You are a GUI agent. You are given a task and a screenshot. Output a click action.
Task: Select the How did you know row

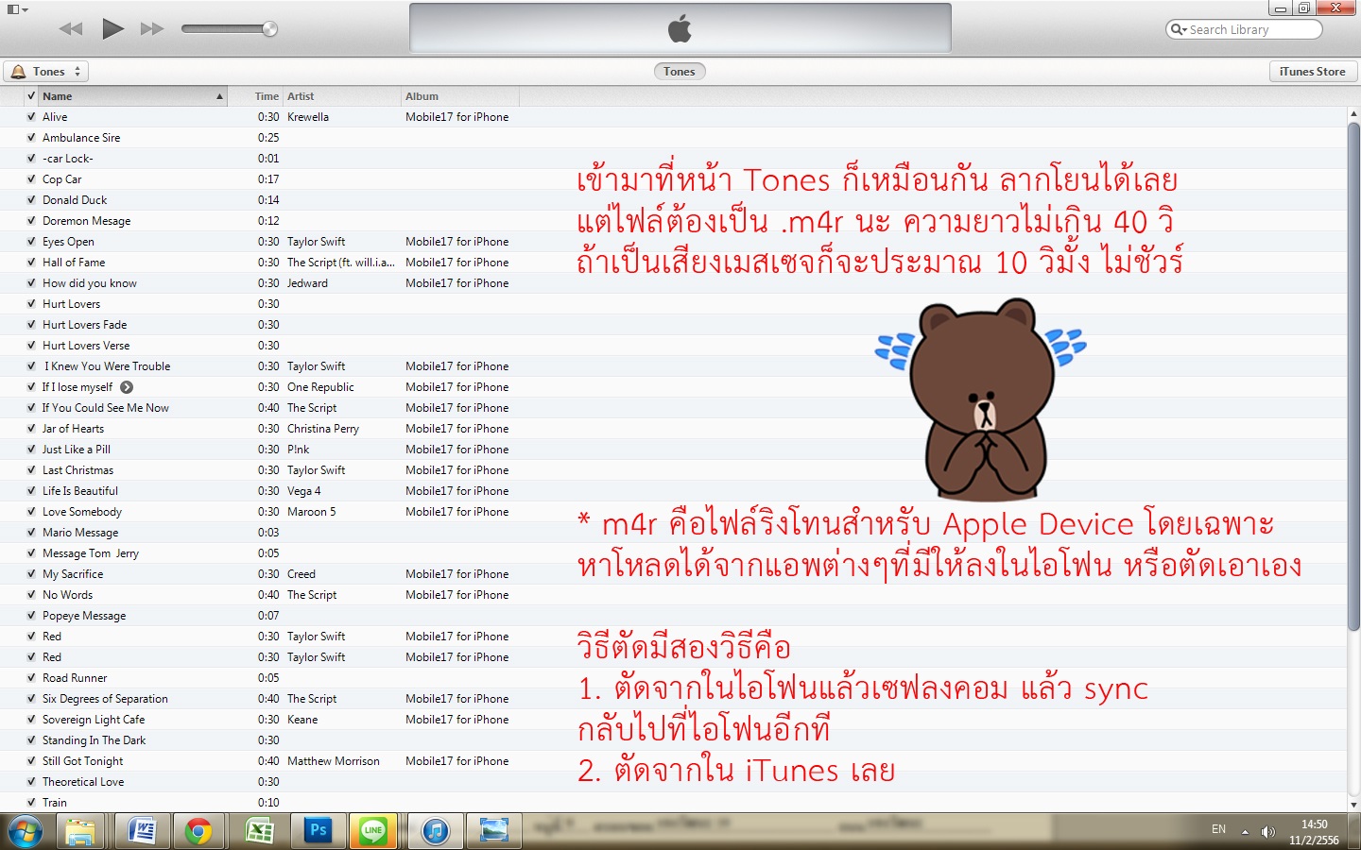[x=673, y=283]
